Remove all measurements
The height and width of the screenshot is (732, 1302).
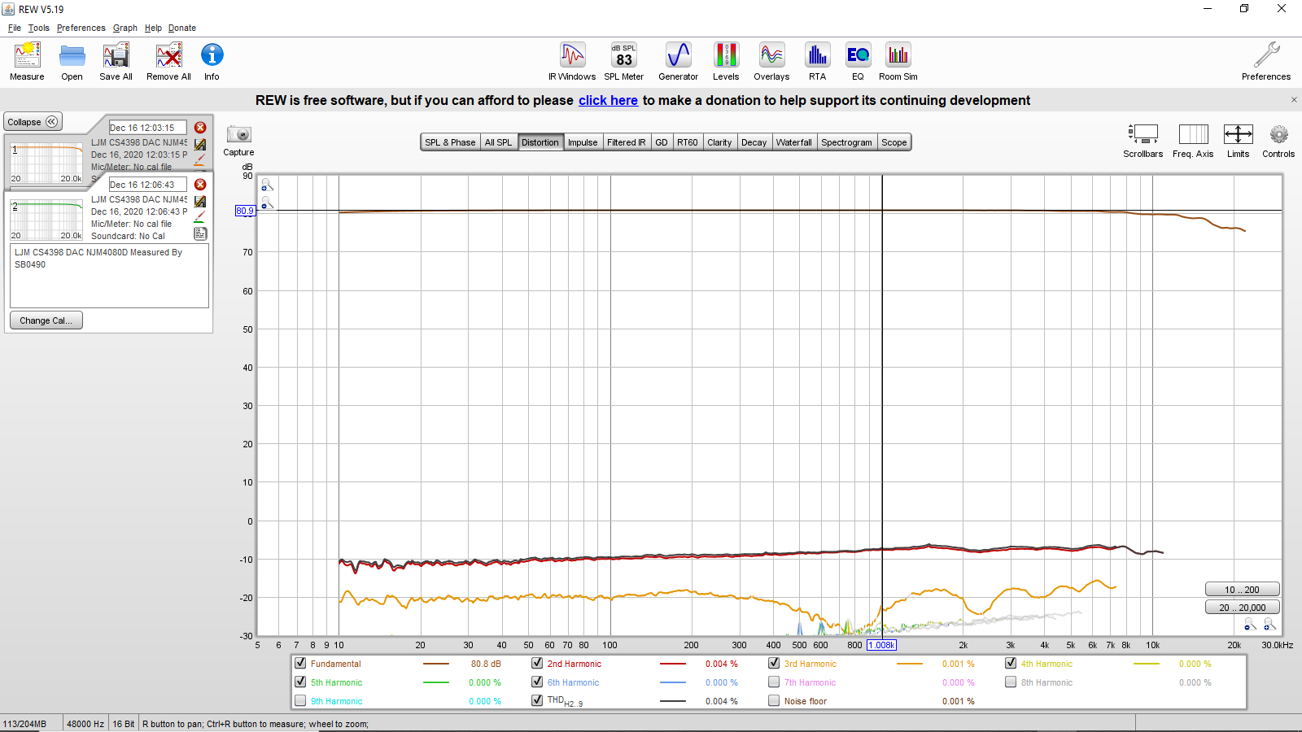[168, 62]
